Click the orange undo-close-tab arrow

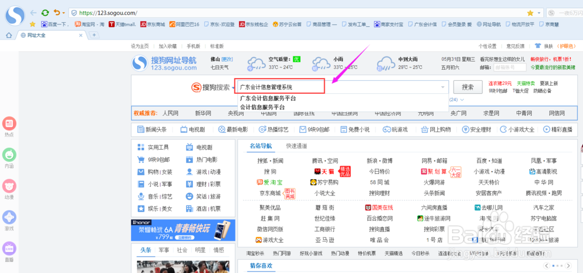57,13
